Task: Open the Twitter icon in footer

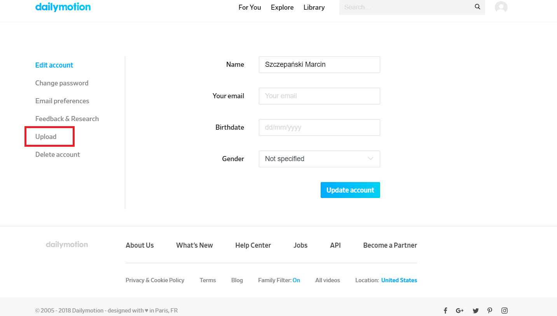Action: click(x=476, y=311)
